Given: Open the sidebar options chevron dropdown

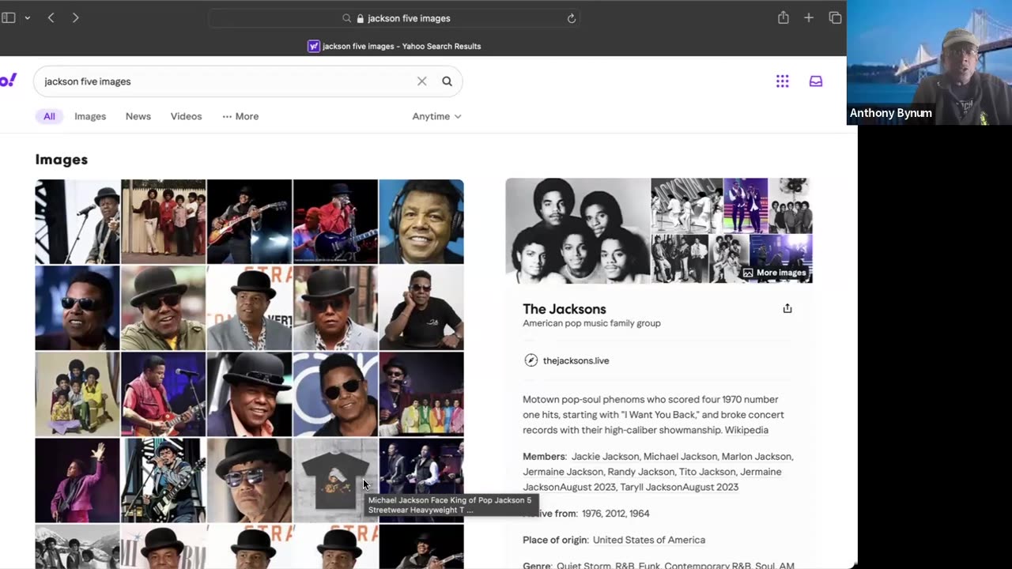Looking at the screenshot, I should (x=28, y=17).
